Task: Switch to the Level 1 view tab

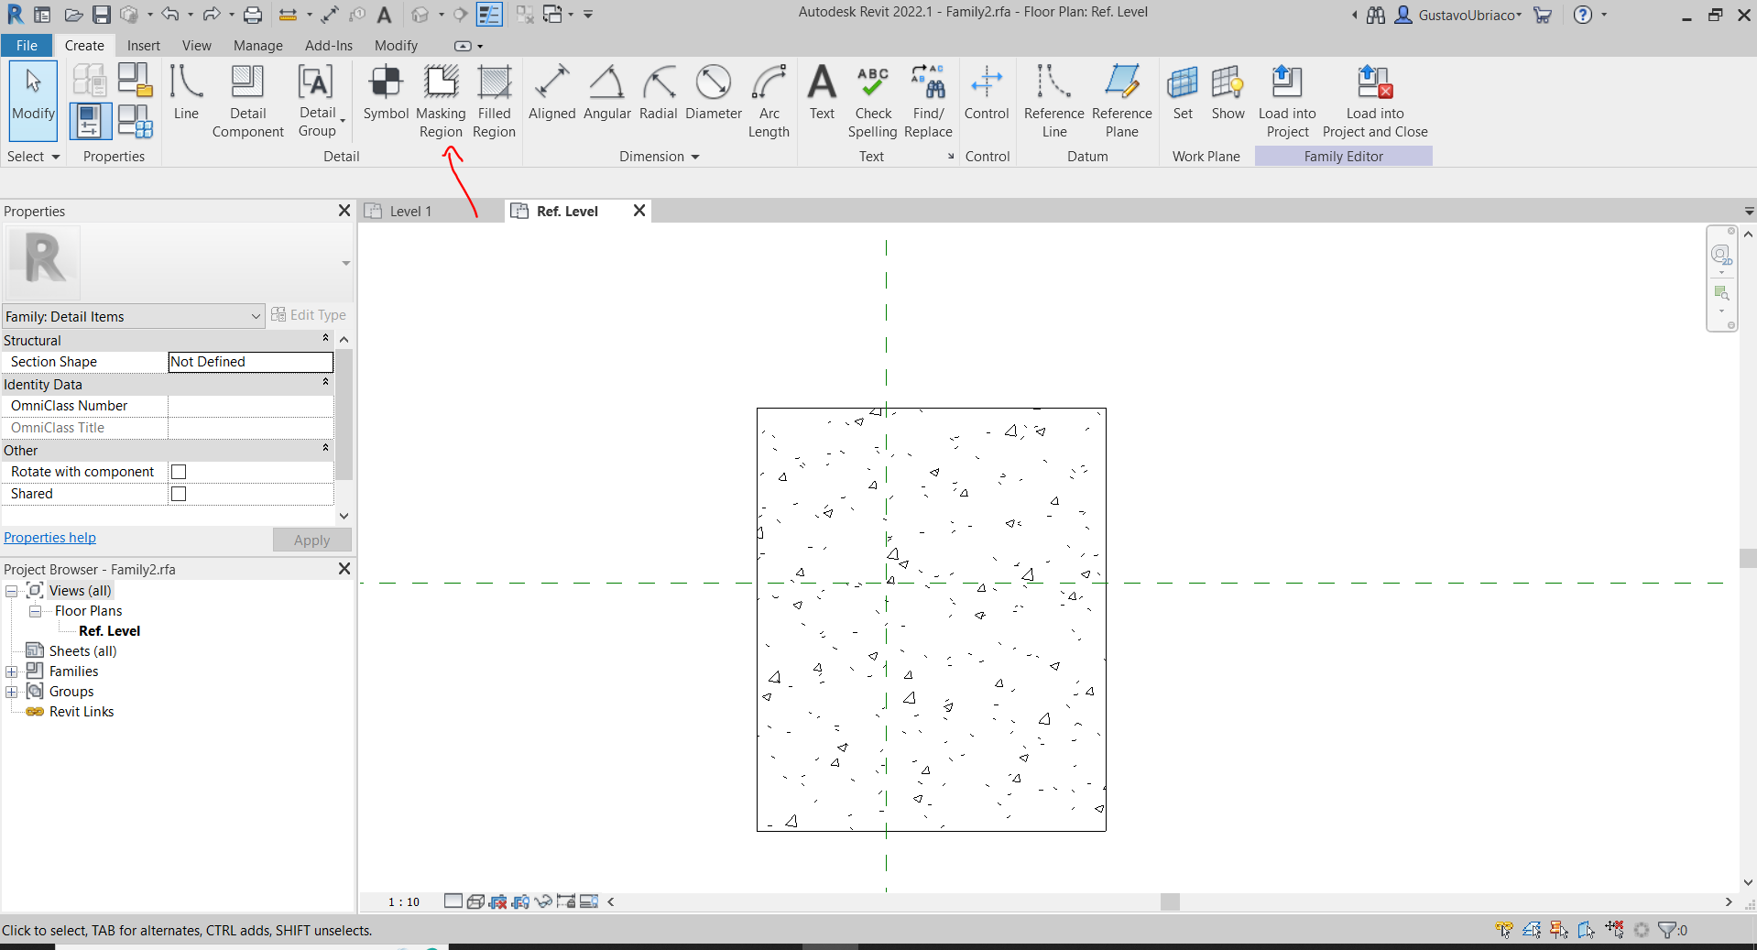Action: 409,211
